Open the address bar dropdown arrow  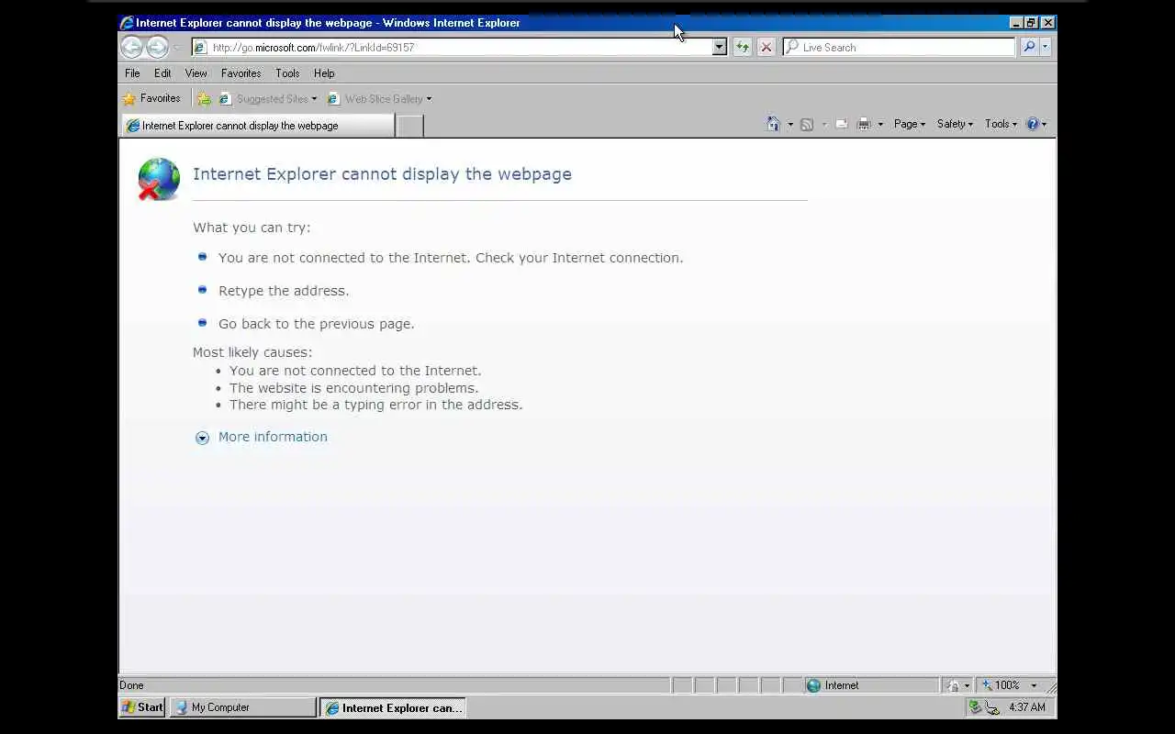click(720, 47)
